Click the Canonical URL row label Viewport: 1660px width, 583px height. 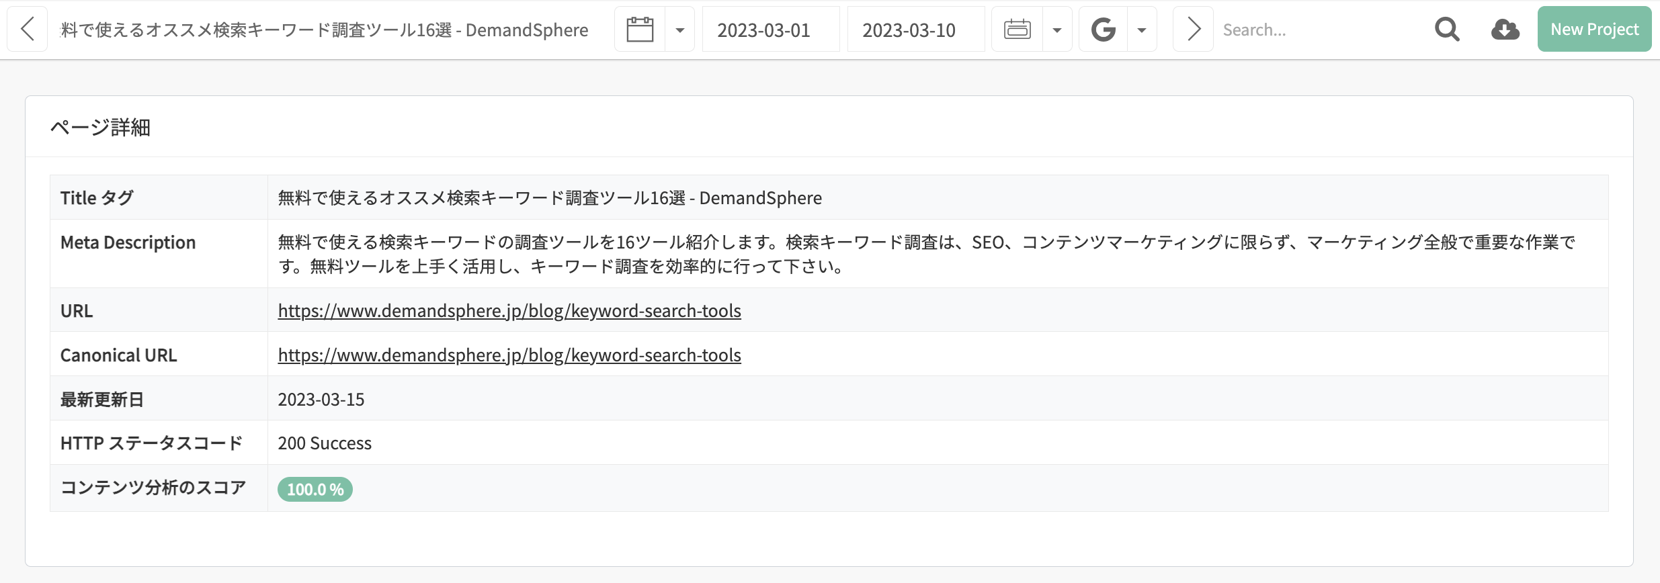tap(119, 355)
